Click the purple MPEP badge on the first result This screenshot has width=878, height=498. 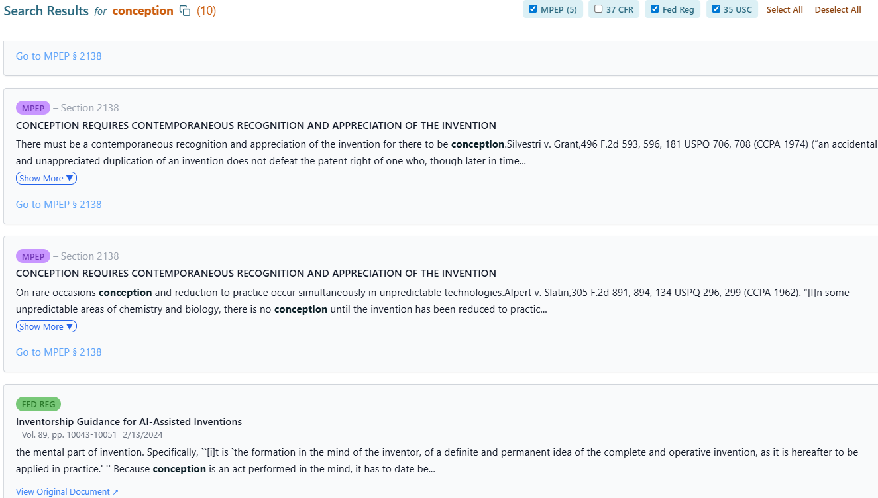point(33,107)
